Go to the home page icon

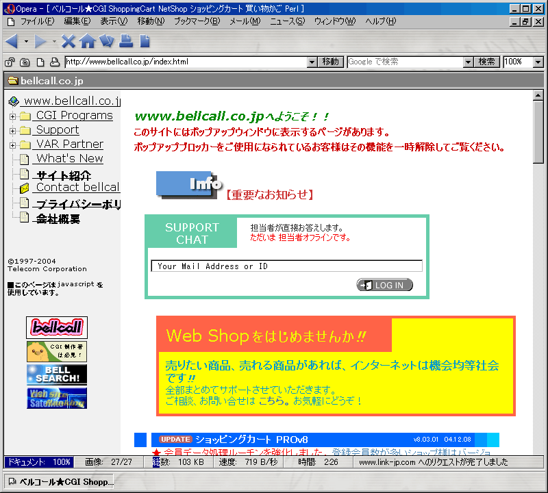pos(88,41)
